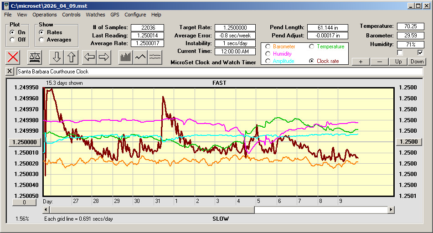Image resolution: width=433 pixels, height=233 pixels.
Task: Click the horizontal scrollbar right arrow
Action: pyautogui.click(x=391, y=210)
